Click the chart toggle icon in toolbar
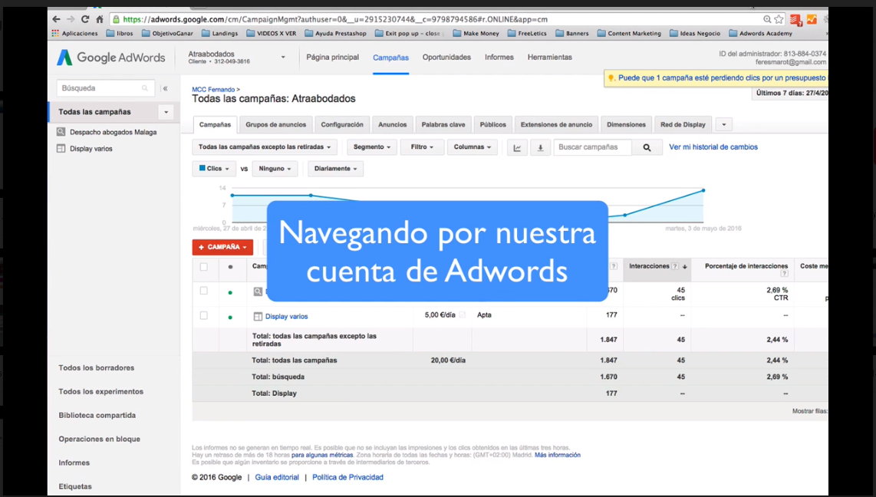Viewport: 876px width, 497px height. (x=517, y=147)
